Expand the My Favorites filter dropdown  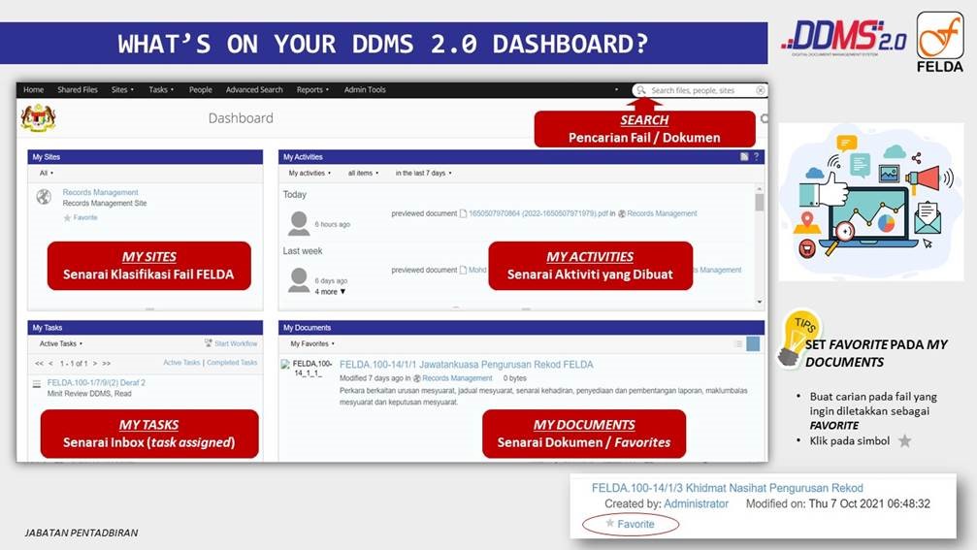coord(312,343)
